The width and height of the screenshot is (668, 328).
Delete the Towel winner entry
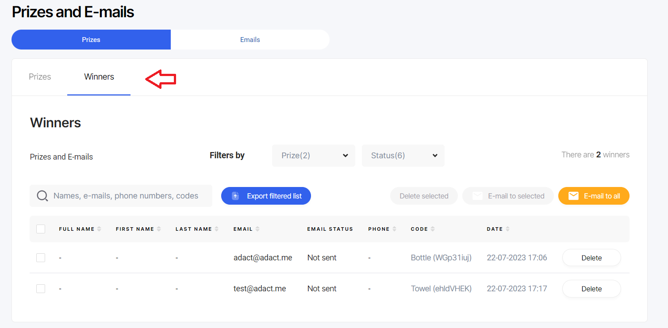tap(591, 288)
